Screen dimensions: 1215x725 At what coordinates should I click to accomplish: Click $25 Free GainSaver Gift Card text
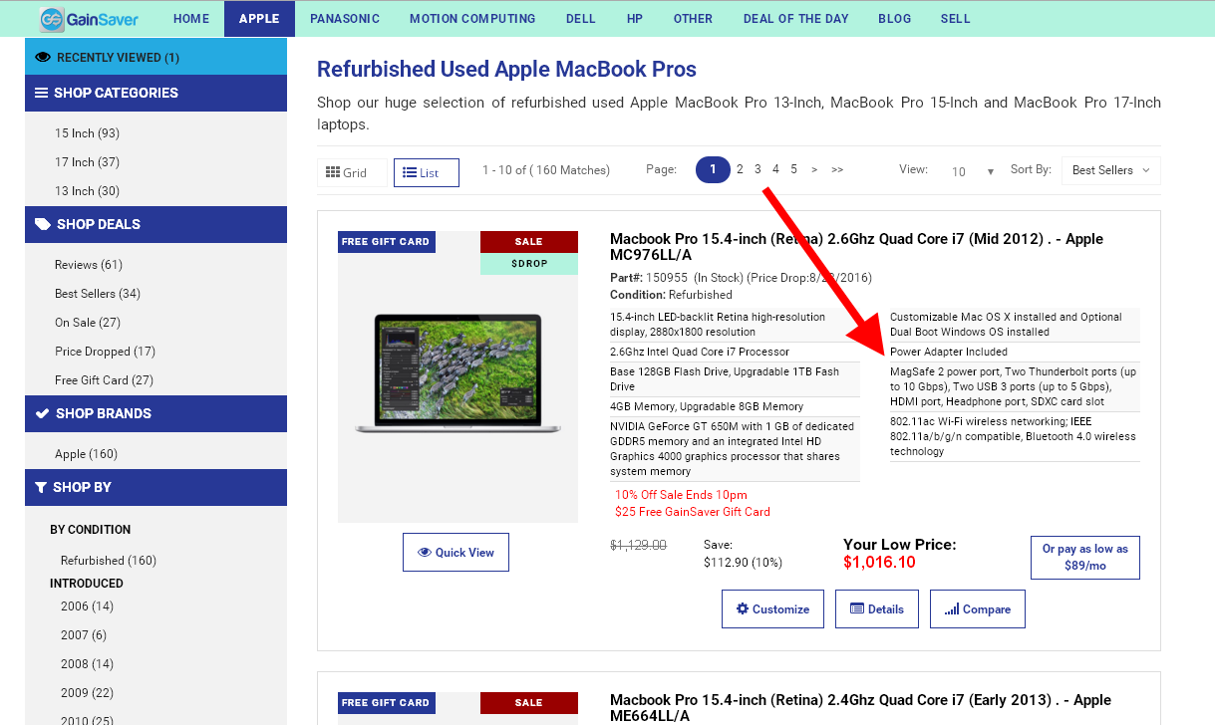(x=693, y=512)
